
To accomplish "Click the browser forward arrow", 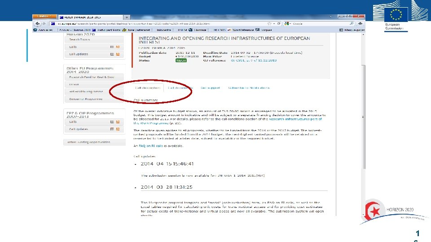I will pos(44,24).
